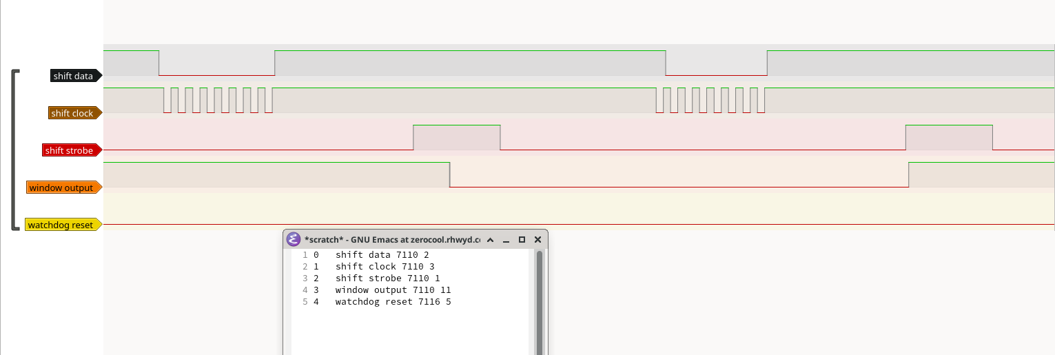Select the yellow "watchdog reset" channel label
The height and width of the screenshot is (355, 1055).
[x=61, y=225]
